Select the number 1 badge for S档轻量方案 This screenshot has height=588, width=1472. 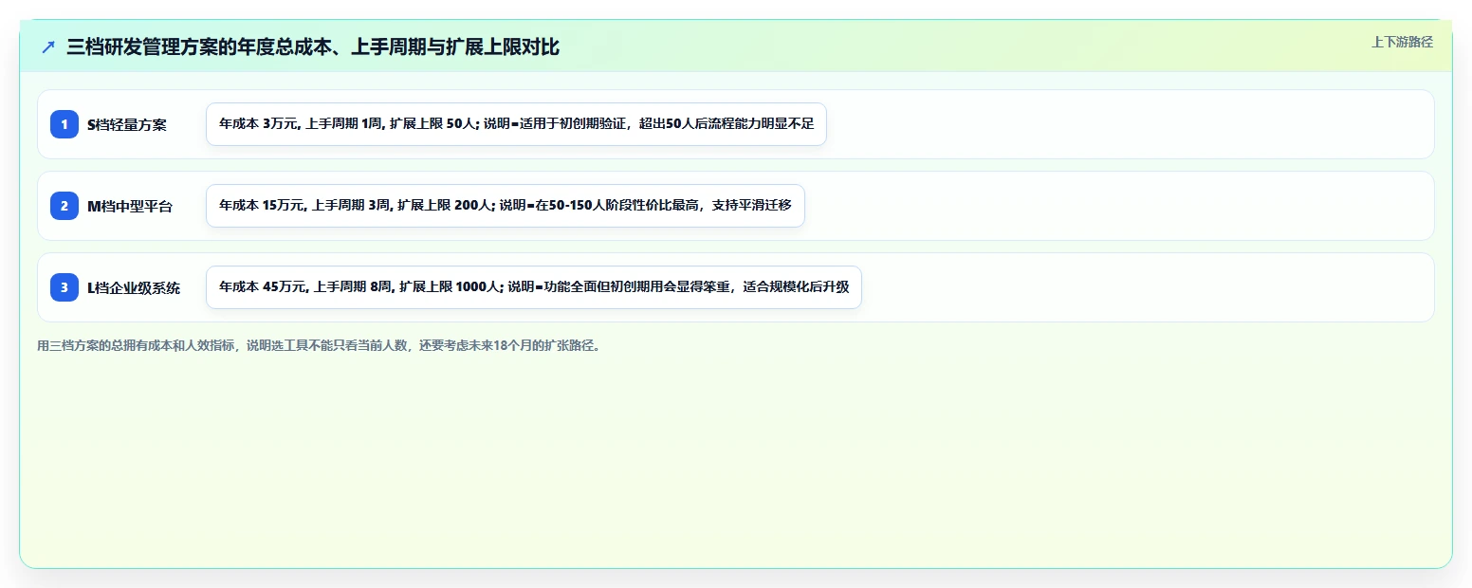[64, 124]
